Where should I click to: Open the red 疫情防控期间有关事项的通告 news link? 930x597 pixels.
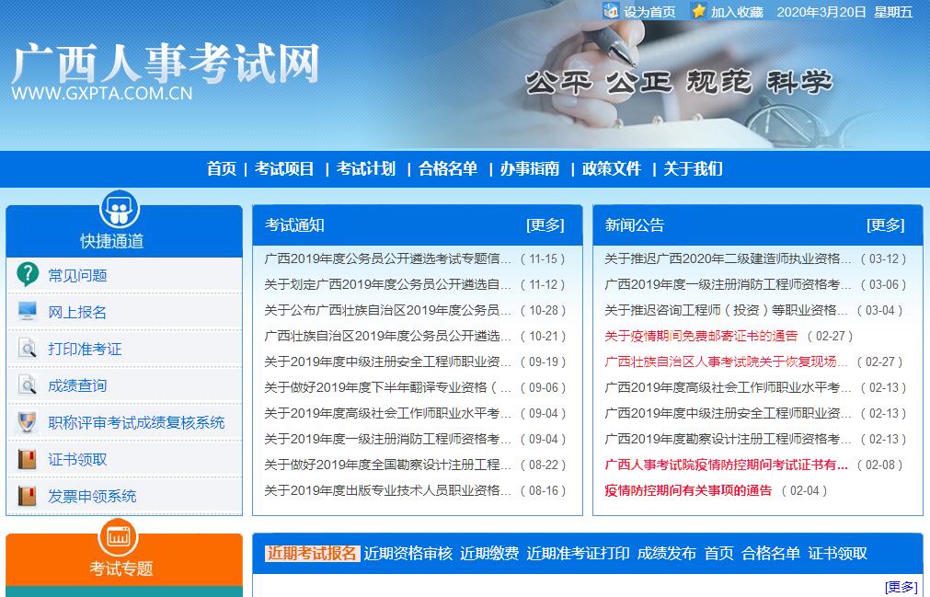pos(688,490)
